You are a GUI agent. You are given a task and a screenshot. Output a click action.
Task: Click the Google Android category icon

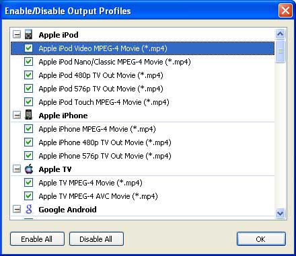click(29, 209)
